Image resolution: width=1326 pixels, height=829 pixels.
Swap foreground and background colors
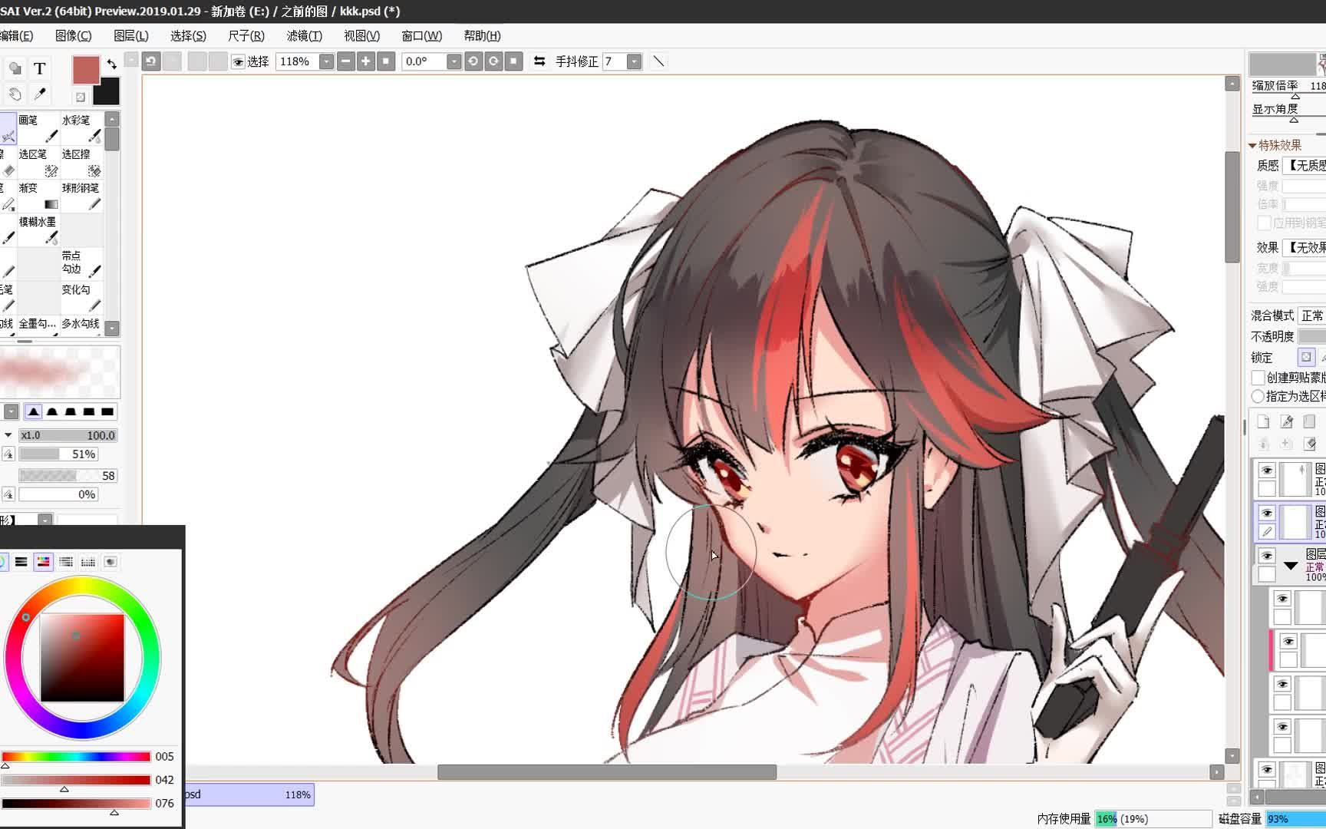coord(112,64)
